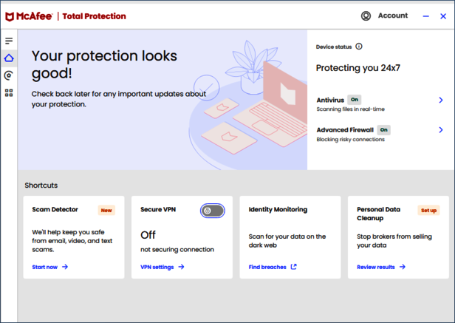Expand the Advanced Firewall details chevron
The width and height of the screenshot is (455, 323).
click(x=440, y=131)
